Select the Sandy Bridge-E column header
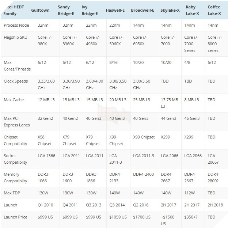 pyautogui.click(x=67, y=11)
